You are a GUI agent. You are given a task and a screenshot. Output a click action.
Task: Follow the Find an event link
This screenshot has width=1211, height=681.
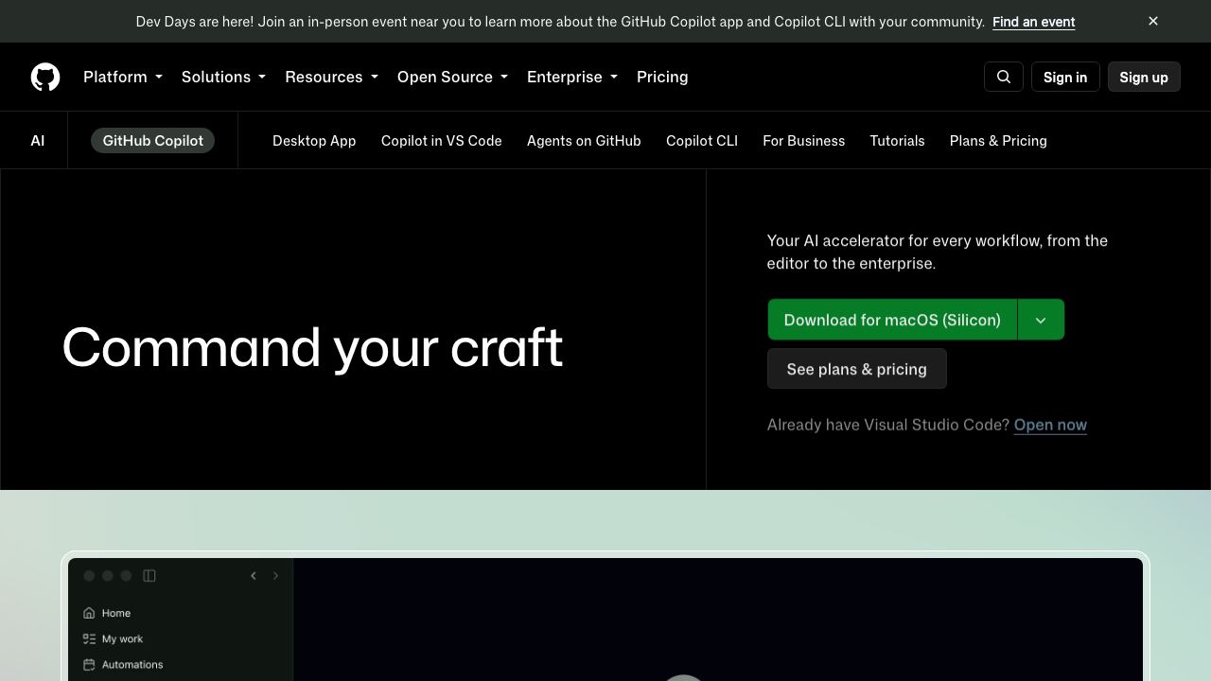coord(1033,21)
